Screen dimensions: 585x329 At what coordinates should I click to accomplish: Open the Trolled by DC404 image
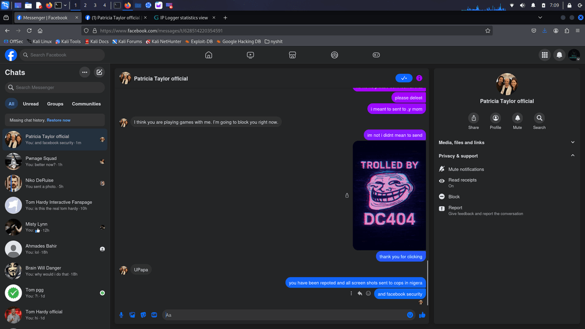point(389,195)
